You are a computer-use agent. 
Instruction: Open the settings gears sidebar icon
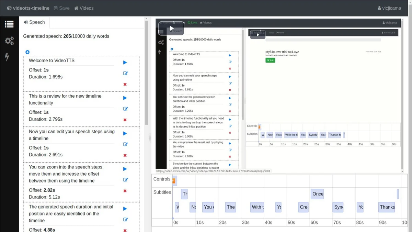pyautogui.click(x=9, y=41)
